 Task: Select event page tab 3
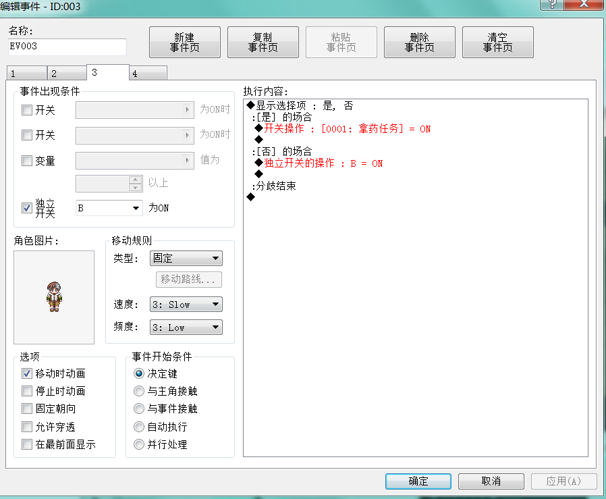pos(108,72)
